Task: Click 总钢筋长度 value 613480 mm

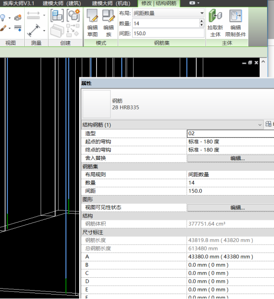Action: (x=230, y=249)
